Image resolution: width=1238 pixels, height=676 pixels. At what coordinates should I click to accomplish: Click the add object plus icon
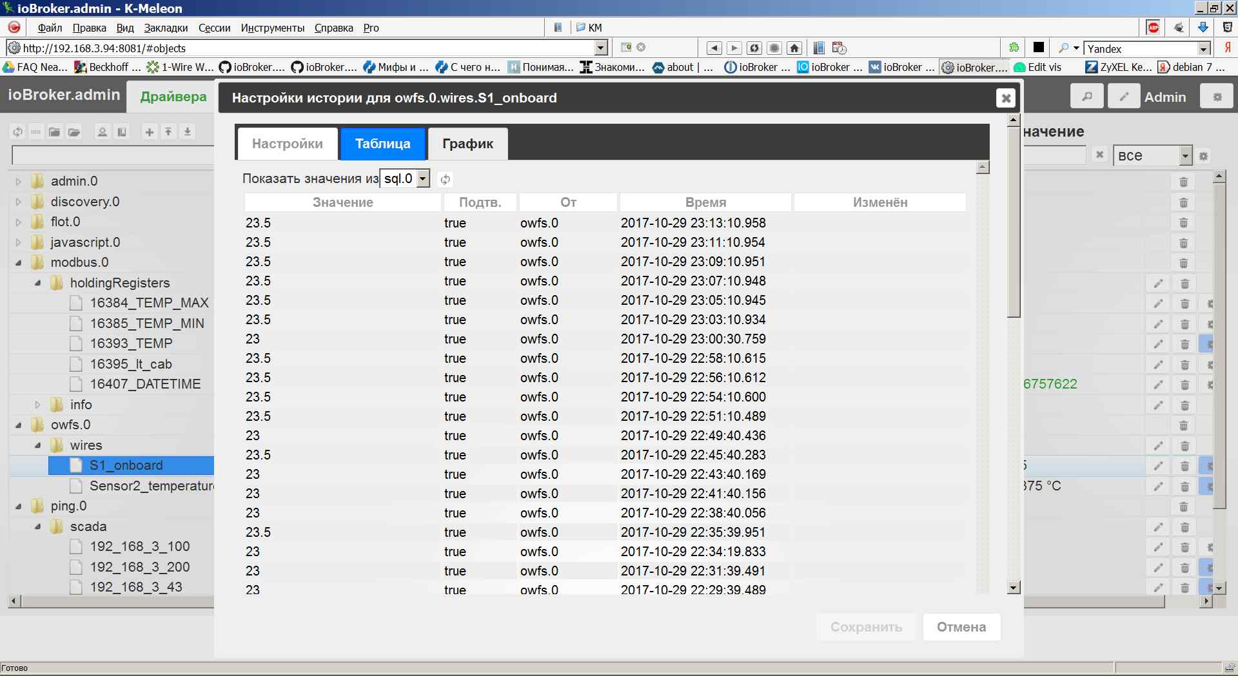150,132
